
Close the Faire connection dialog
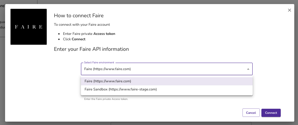[289, 10]
